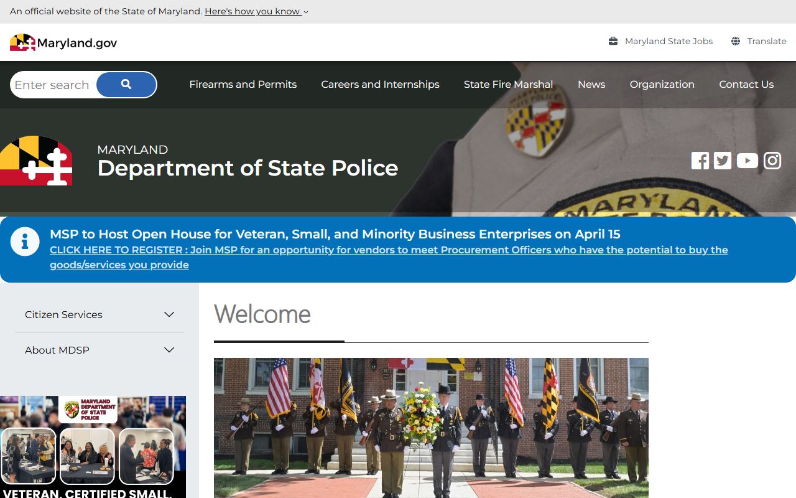Open the YouTube social icon
Viewport: 796px width, 498px height.
(747, 161)
